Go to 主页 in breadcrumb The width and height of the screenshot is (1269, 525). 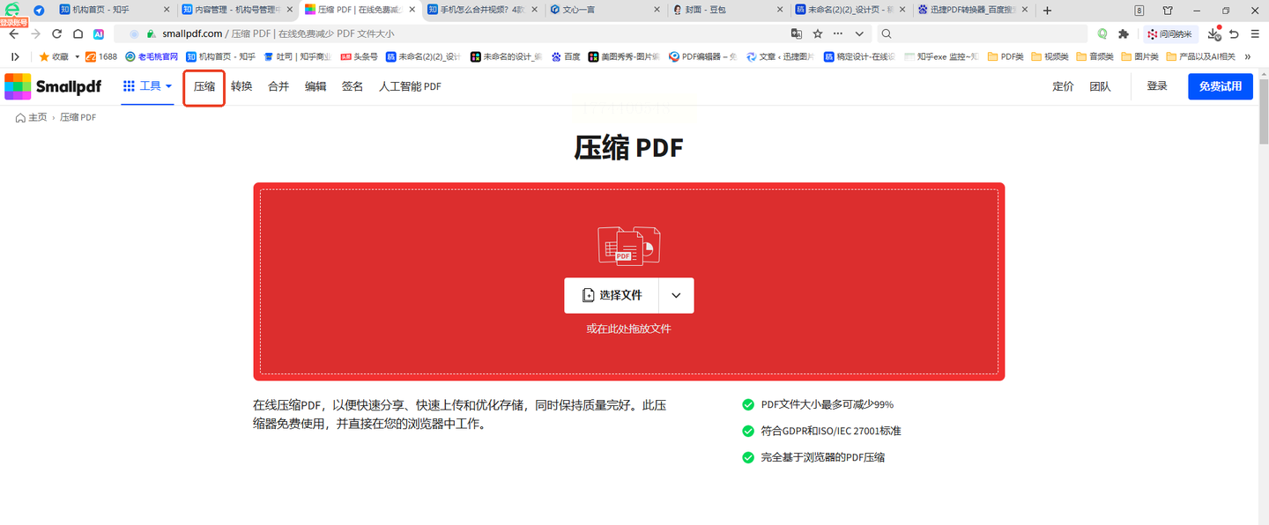coord(32,117)
